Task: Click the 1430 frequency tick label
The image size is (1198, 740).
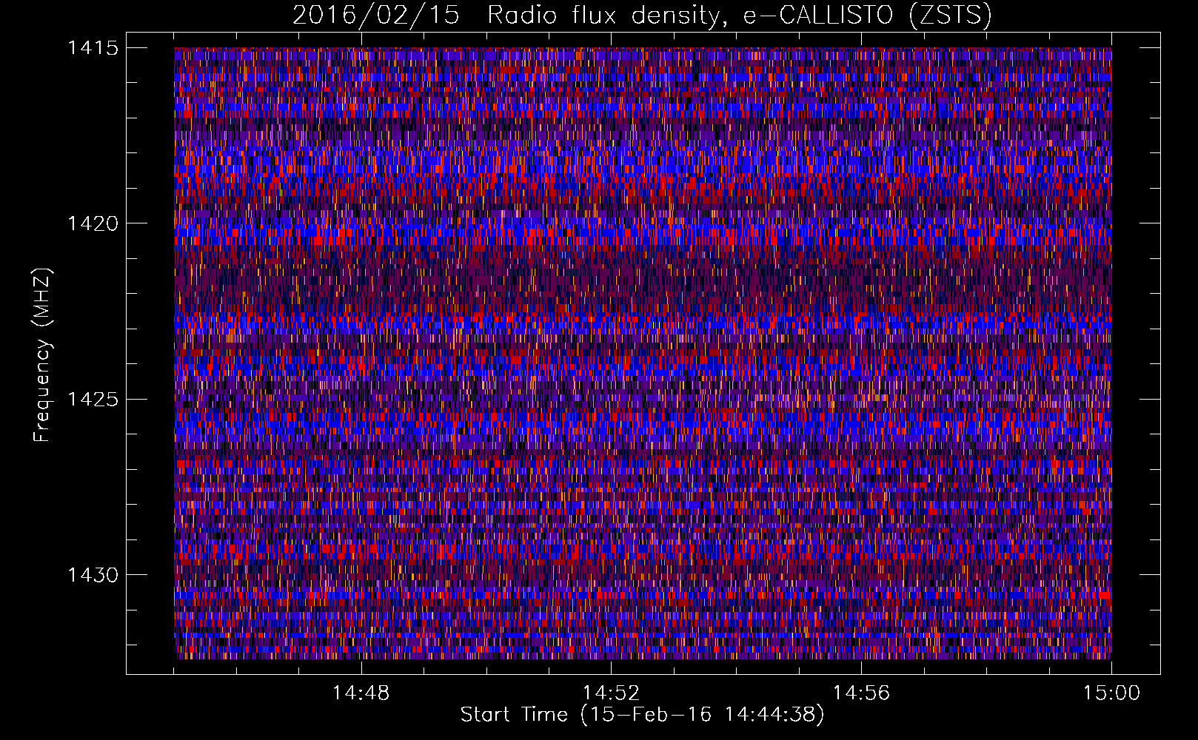Action: 93,575
